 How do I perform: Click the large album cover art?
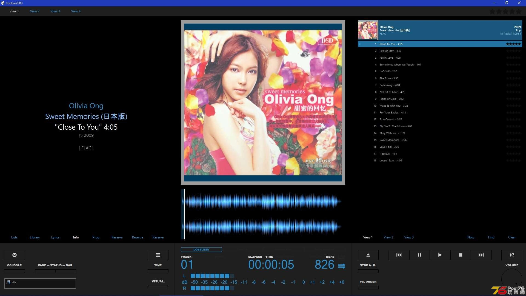pyautogui.click(x=263, y=103)
